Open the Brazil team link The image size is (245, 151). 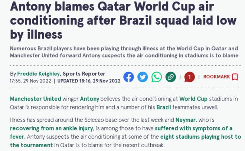164,107
